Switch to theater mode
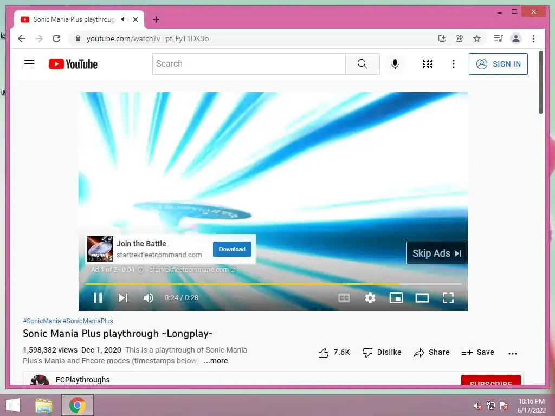Image resolution: width=555 pixels, height=416 pixels. point(422,298)
